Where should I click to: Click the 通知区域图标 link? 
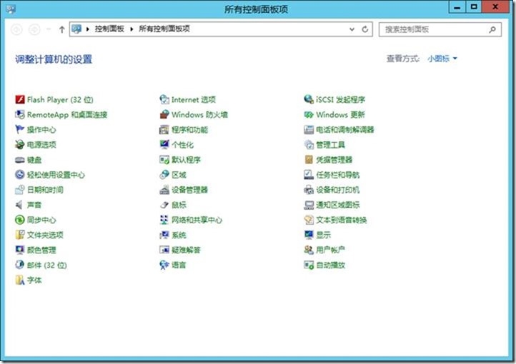pyautogui.click(x=337, y=205)
